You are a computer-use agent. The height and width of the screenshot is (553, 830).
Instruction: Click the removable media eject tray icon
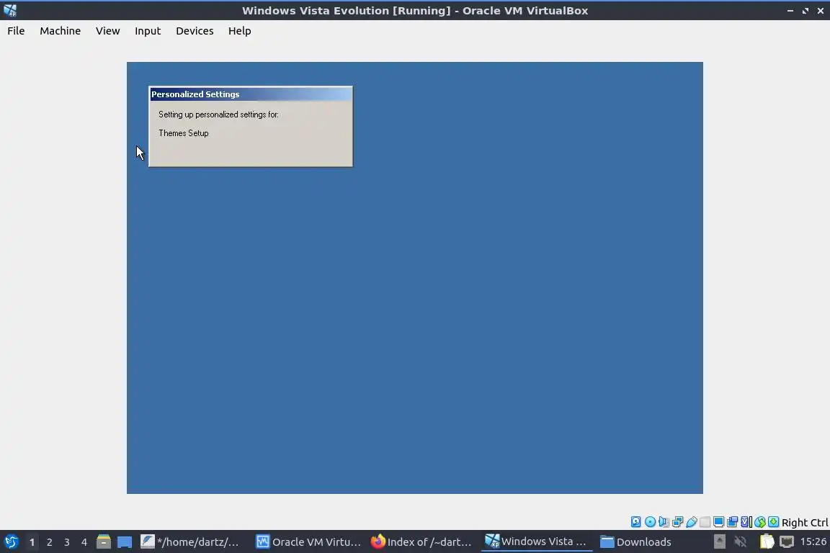(719, 542)
